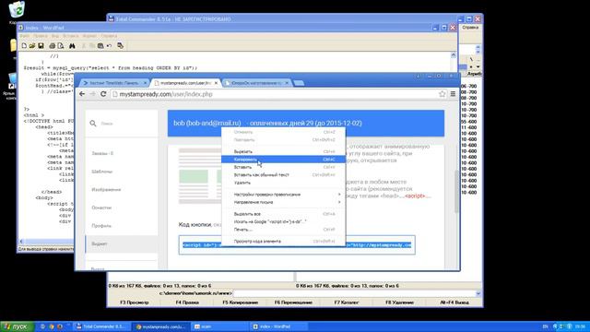Switch to Total Commander in the taskbar

(101, 326)
